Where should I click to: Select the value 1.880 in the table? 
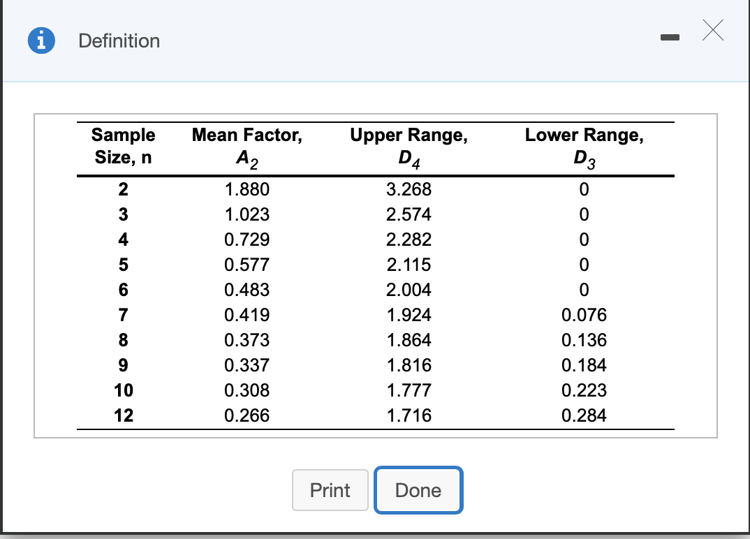pyautogui.click(x=247, y=189)
